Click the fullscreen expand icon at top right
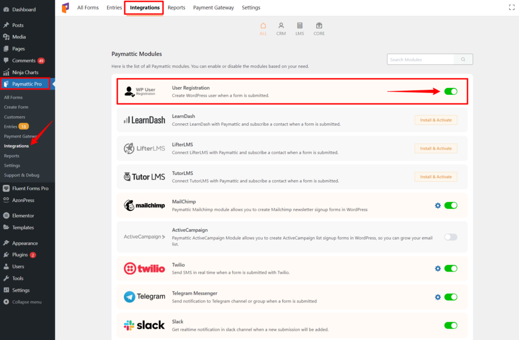 [511, 7]
